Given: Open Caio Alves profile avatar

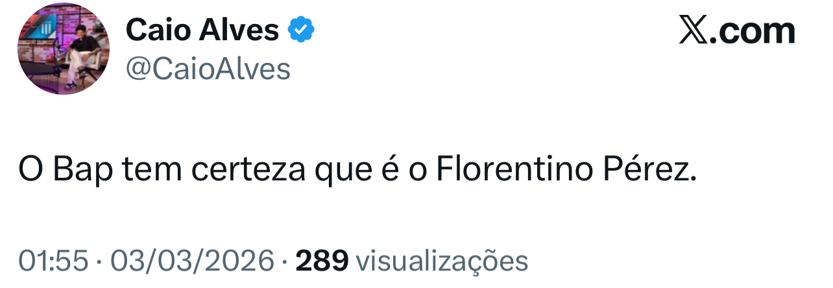Looking at the screenshot, I should pos(64,50).
